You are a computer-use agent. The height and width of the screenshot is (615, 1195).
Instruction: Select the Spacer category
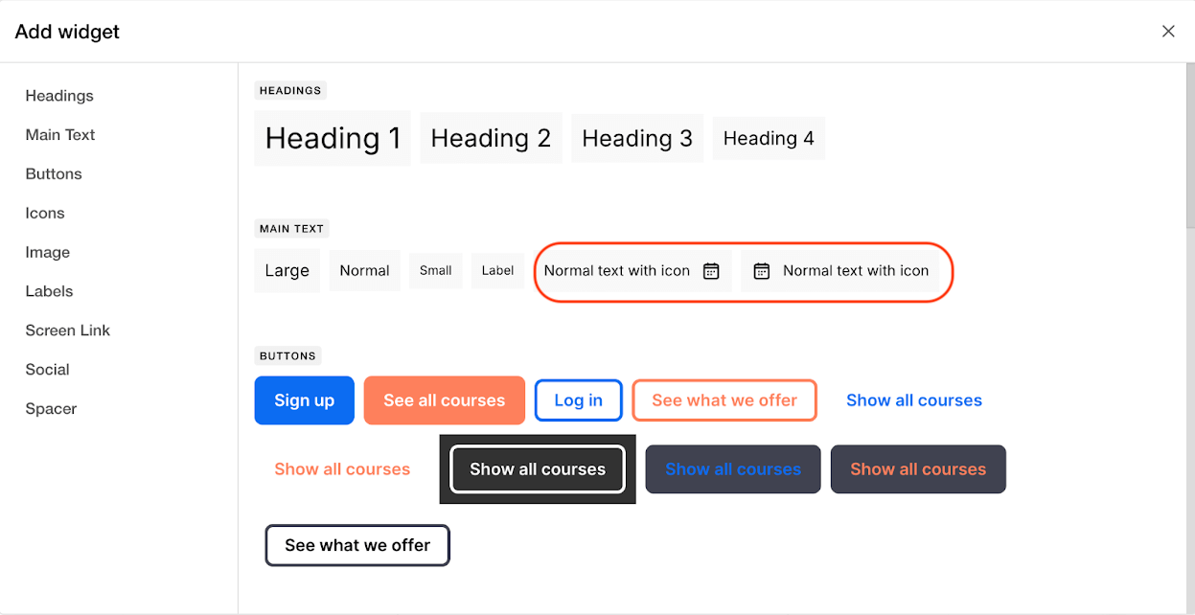[x=51, y=409]
